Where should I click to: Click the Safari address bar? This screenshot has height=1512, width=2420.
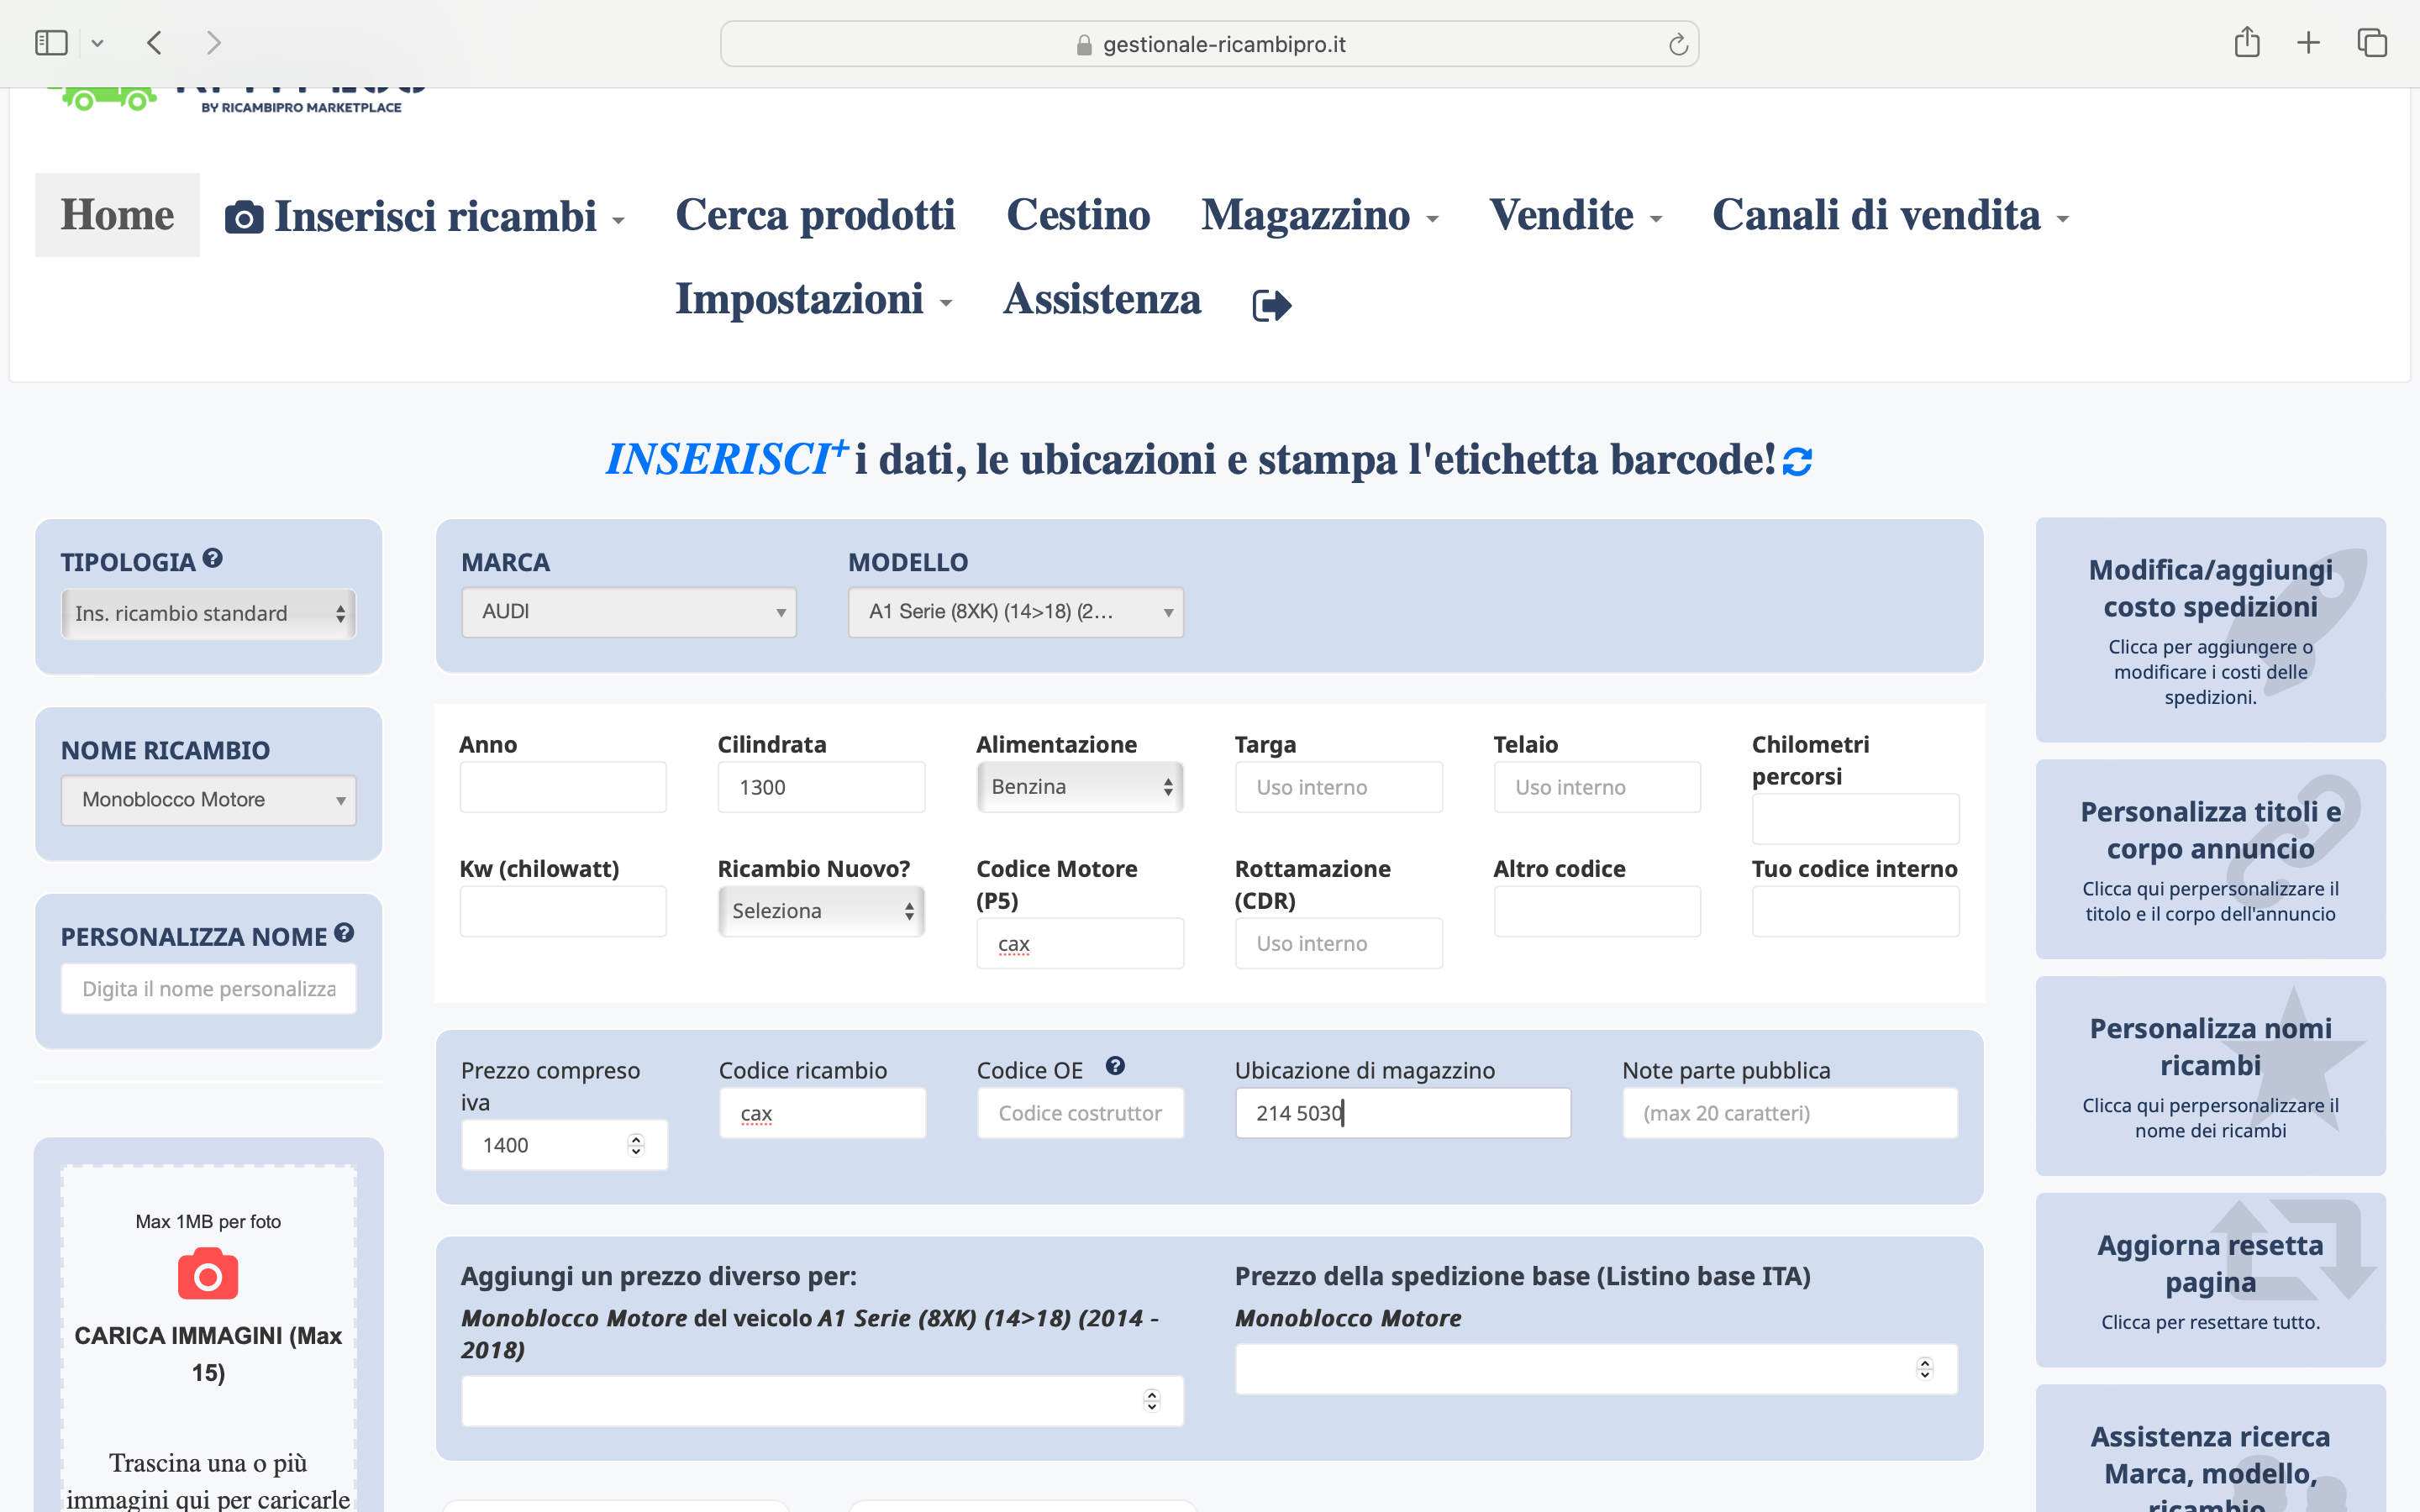[x=1209, y=44]
